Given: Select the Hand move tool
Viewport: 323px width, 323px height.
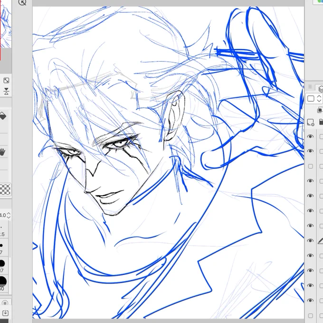Looking at the screenshot, I should point(2,152).
